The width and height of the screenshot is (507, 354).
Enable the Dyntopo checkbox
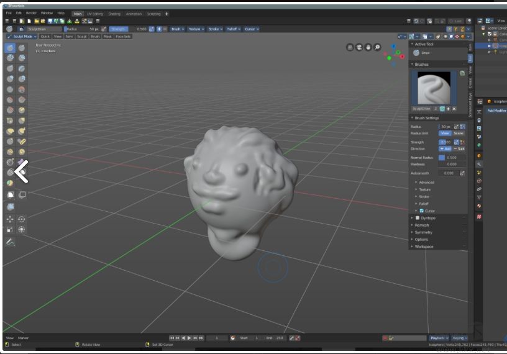click(416, 218)
